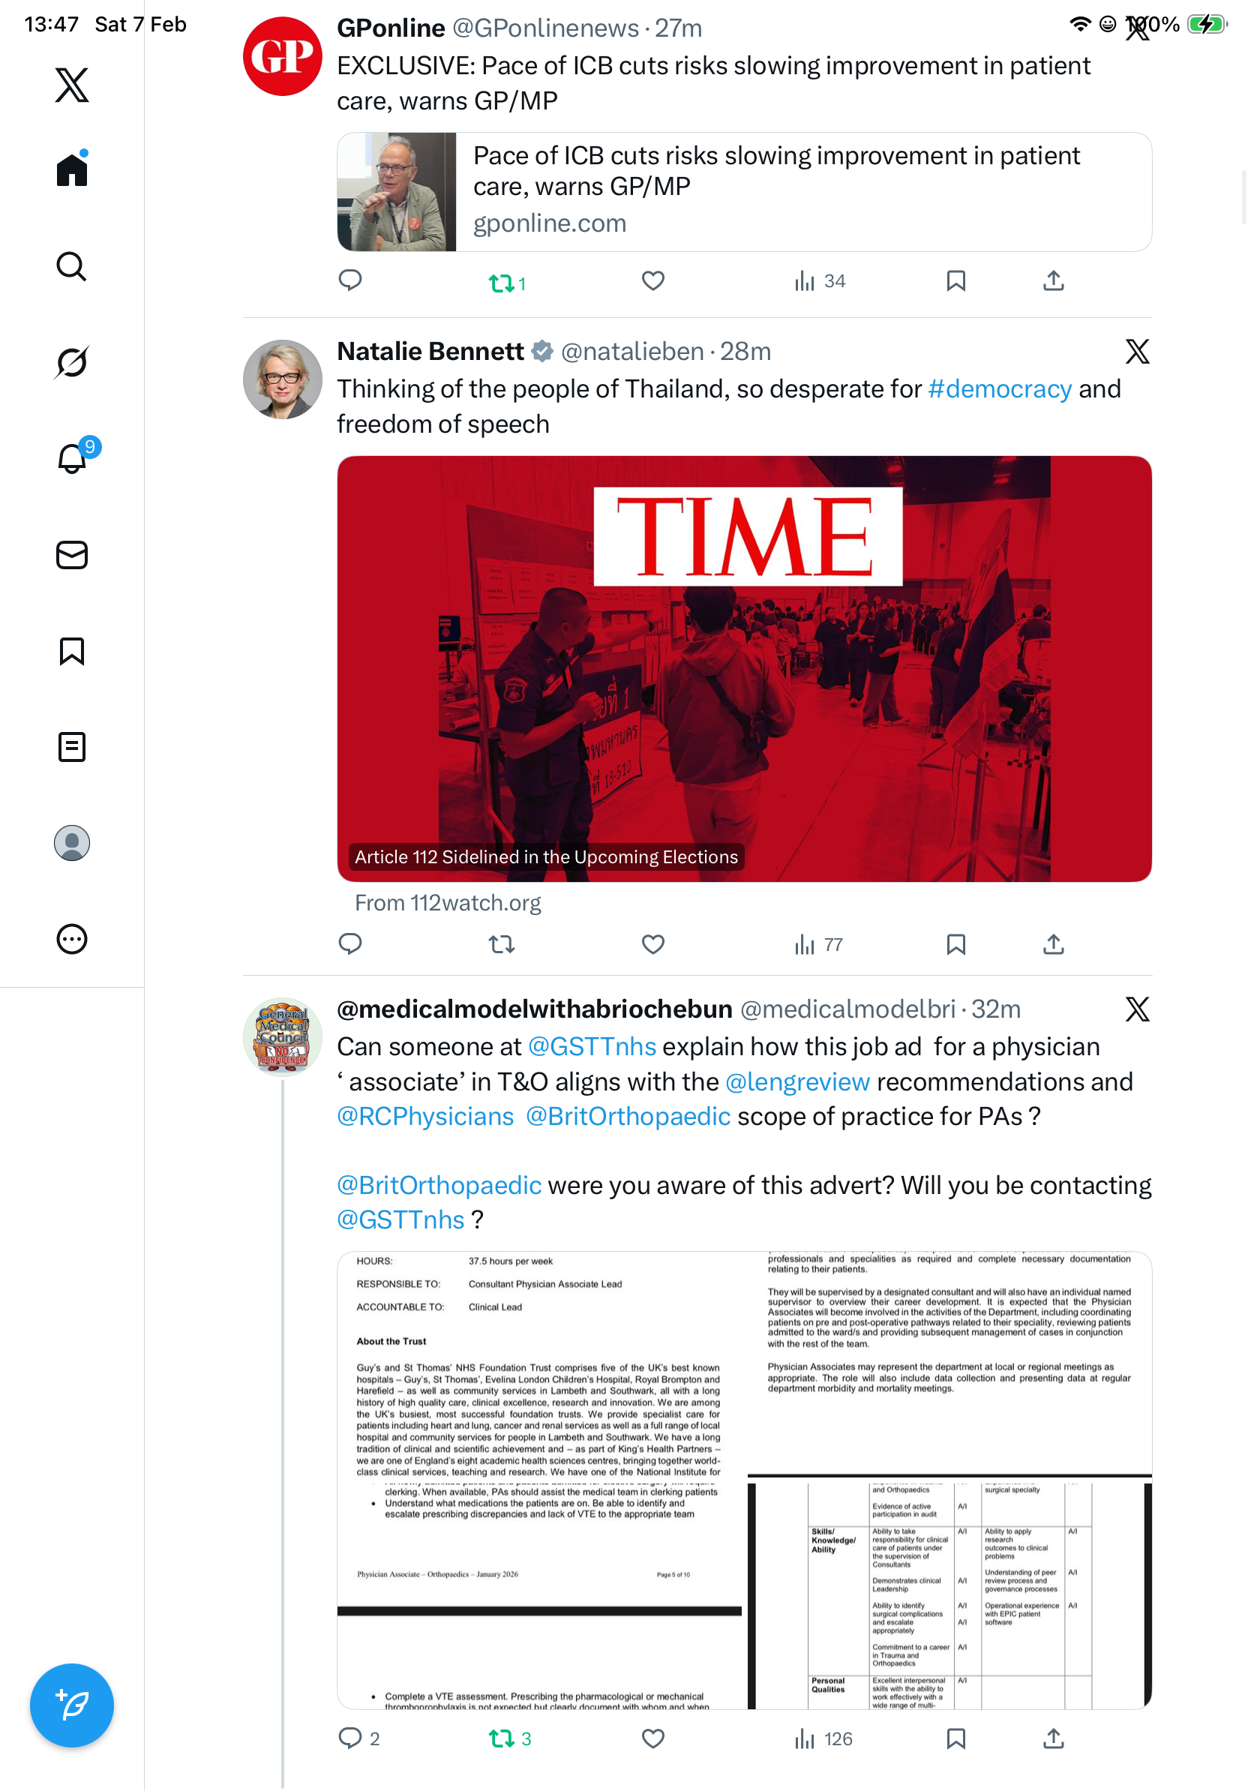Open the @lengreview mention
The height and width of the screenshot is (1791, 1251).
point(797,1082)
